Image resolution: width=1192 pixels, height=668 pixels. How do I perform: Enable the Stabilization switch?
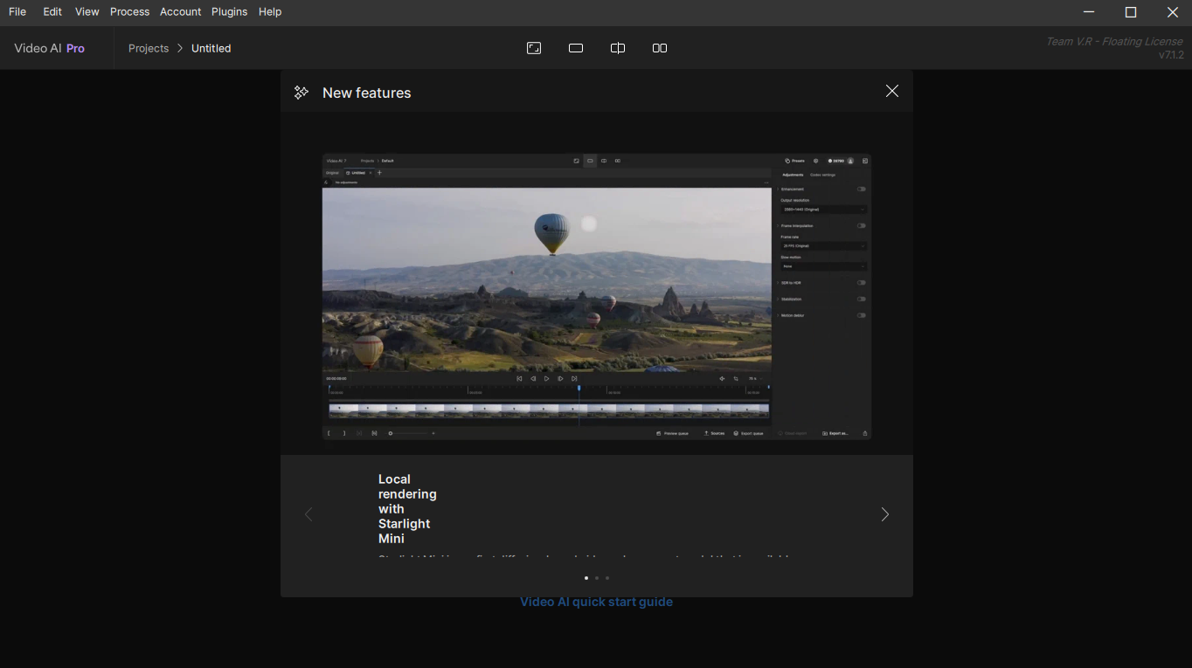click(x=862, y=298)
